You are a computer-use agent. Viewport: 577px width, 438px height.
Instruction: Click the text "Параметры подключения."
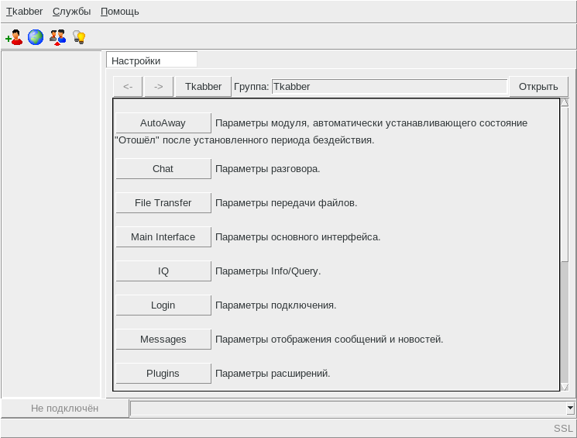click(276, 305)
